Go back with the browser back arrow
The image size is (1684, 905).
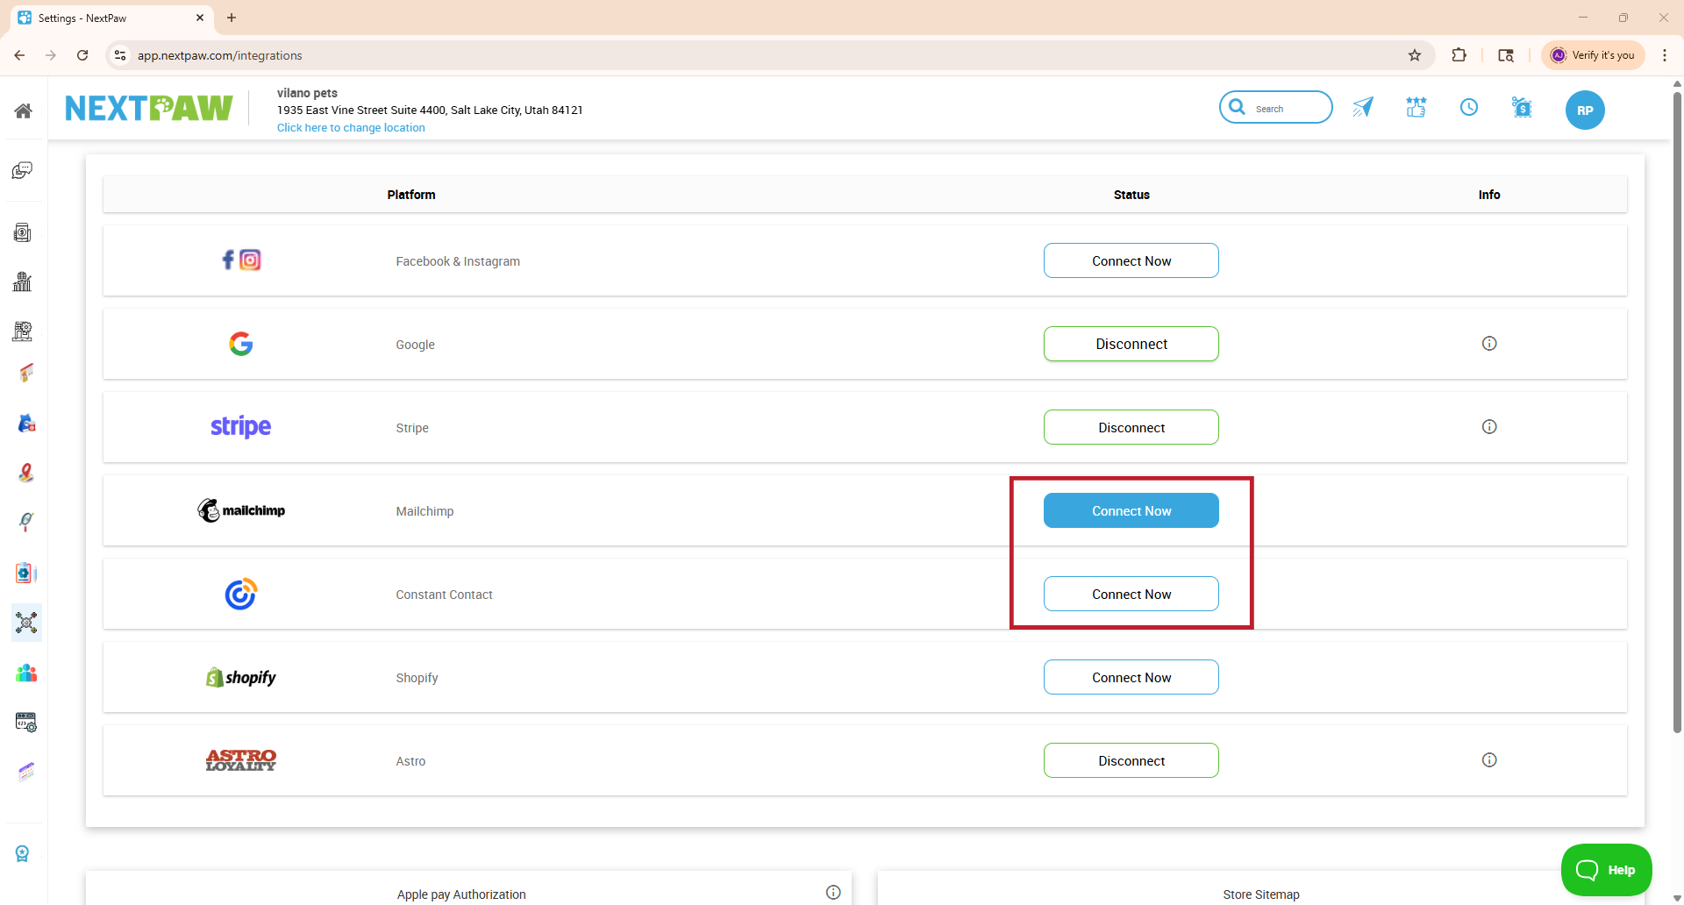click(19, 55)
